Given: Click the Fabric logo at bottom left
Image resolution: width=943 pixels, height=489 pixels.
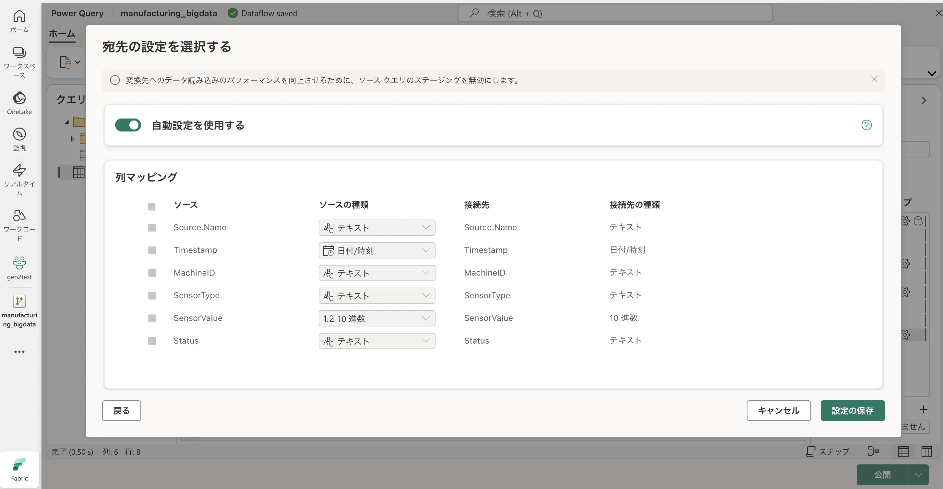Looking at the screenshot, I should pos(19,469).
